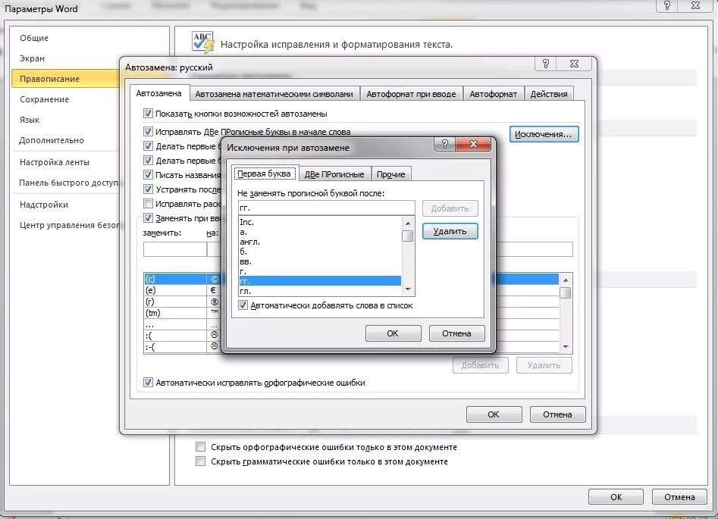Select Inc. entry in exceptions list
The height and width of the screenshot is (519, 718).
[320, 222]
